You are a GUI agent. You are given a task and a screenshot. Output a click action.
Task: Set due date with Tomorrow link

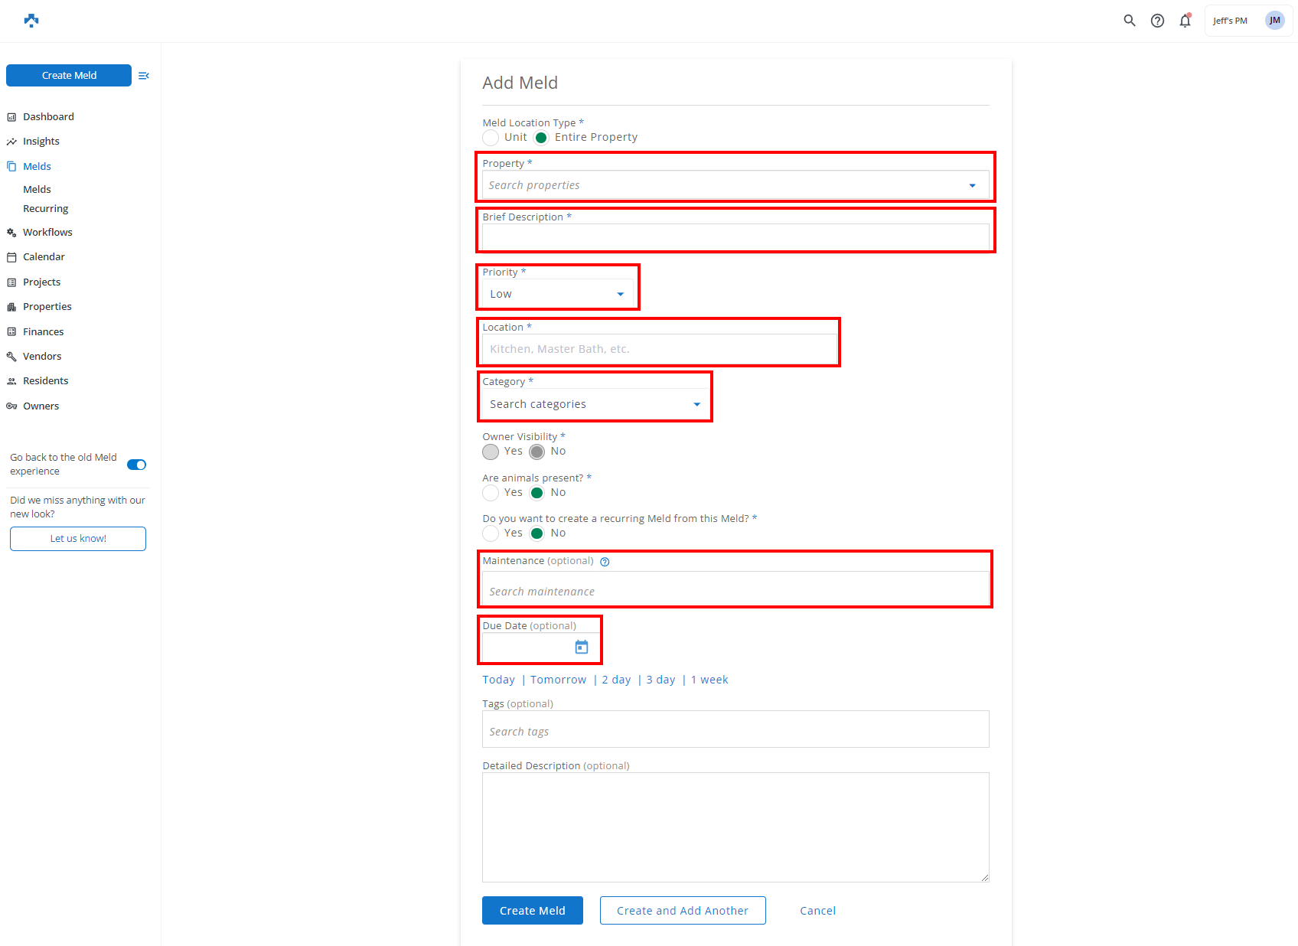[x=558, y=680]
